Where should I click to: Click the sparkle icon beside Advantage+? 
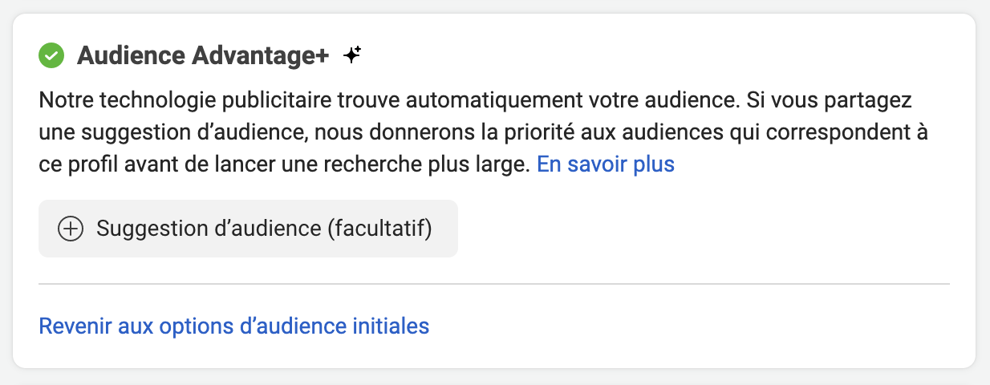pos(351,55)
